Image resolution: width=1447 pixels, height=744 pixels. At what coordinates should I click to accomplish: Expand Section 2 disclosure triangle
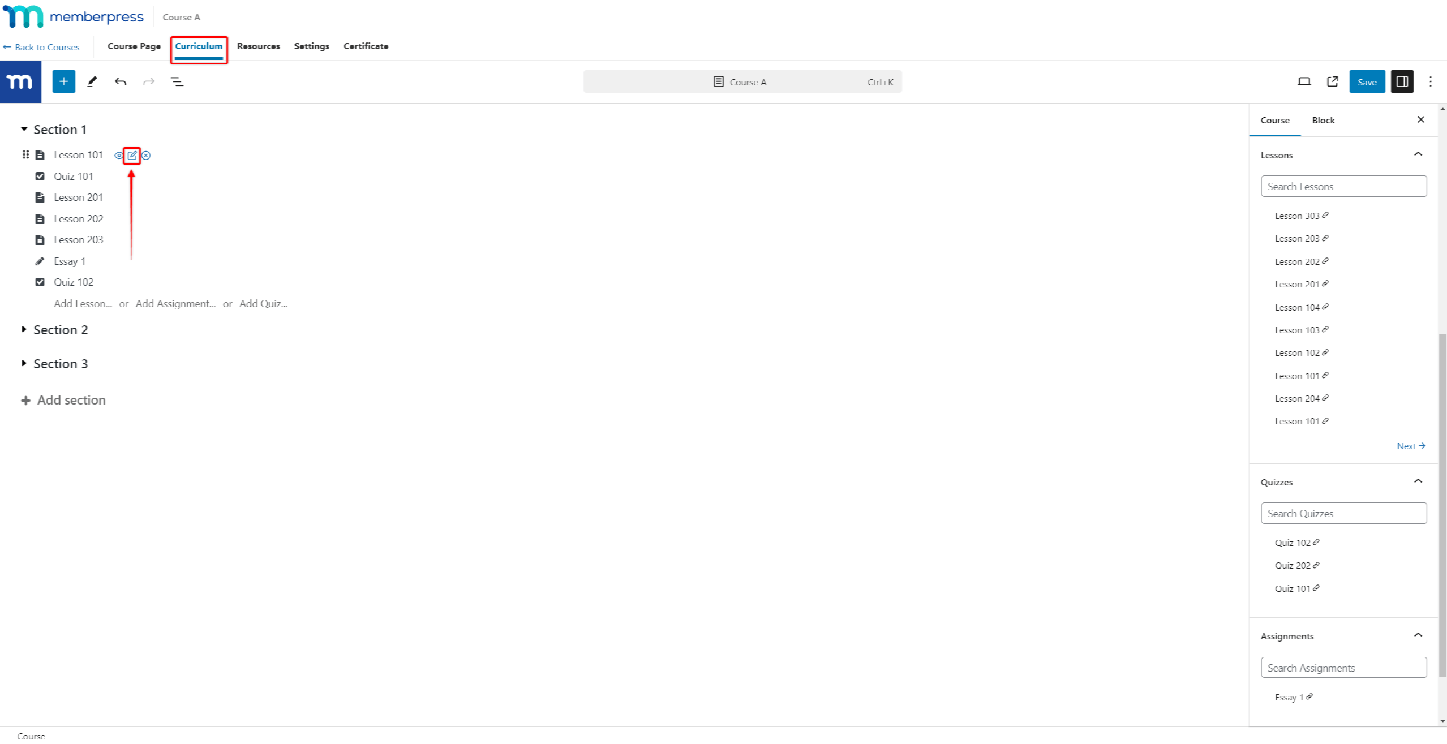(25, 329)
